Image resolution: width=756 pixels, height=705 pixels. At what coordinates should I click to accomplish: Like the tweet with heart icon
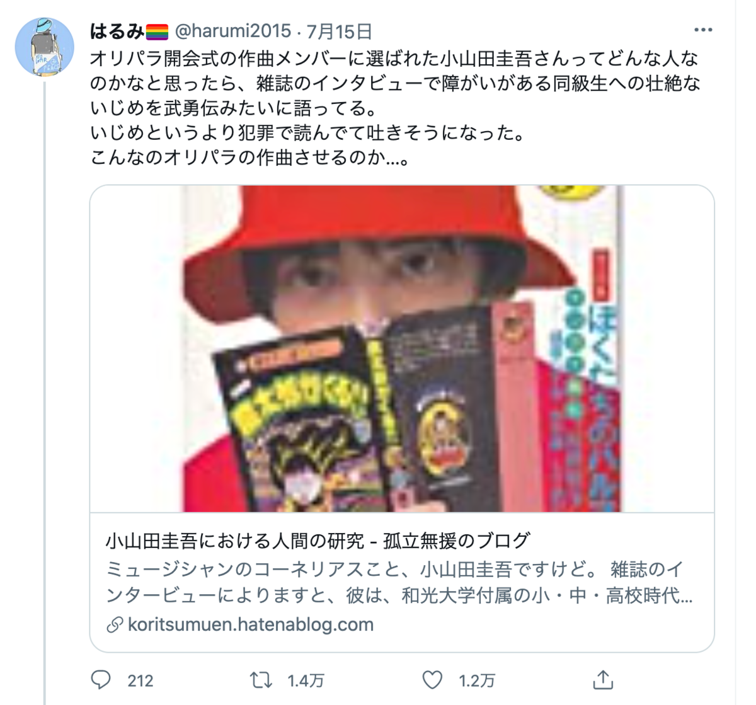432,680
